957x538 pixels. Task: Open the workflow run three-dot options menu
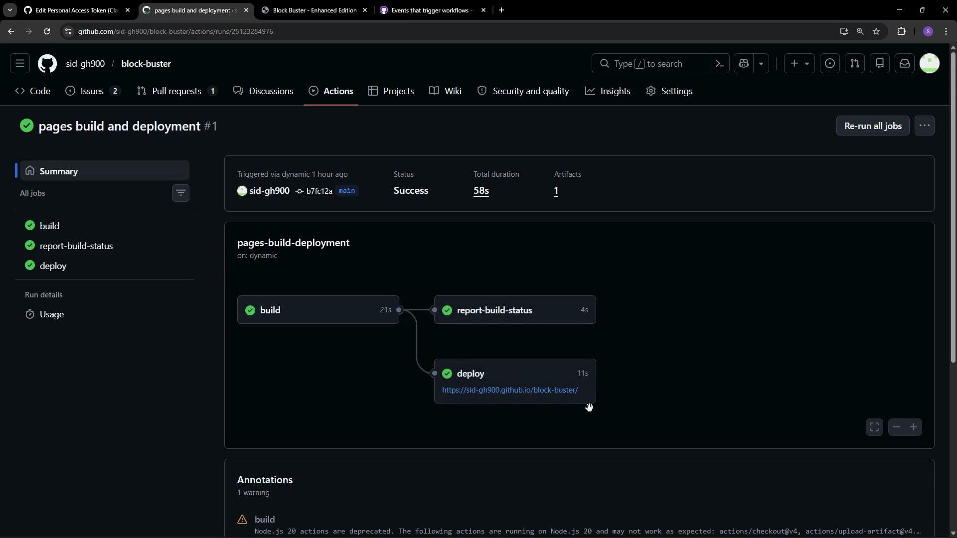click(925, 126)
